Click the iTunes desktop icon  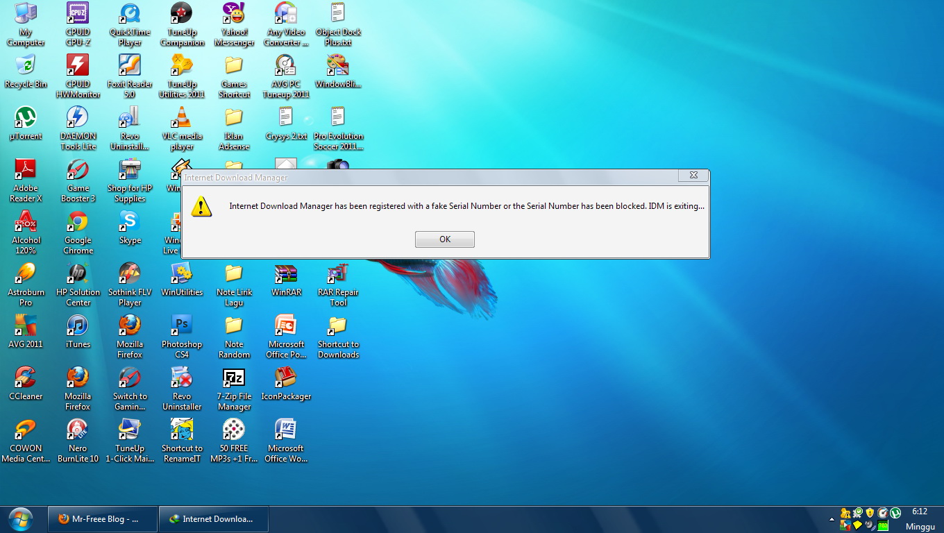pos(78,332)
